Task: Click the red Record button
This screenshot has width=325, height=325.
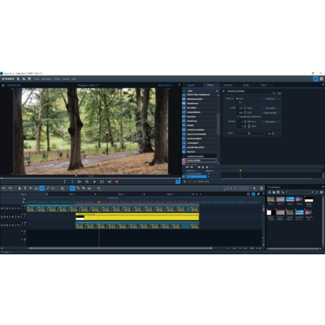Action: point(117,182)
